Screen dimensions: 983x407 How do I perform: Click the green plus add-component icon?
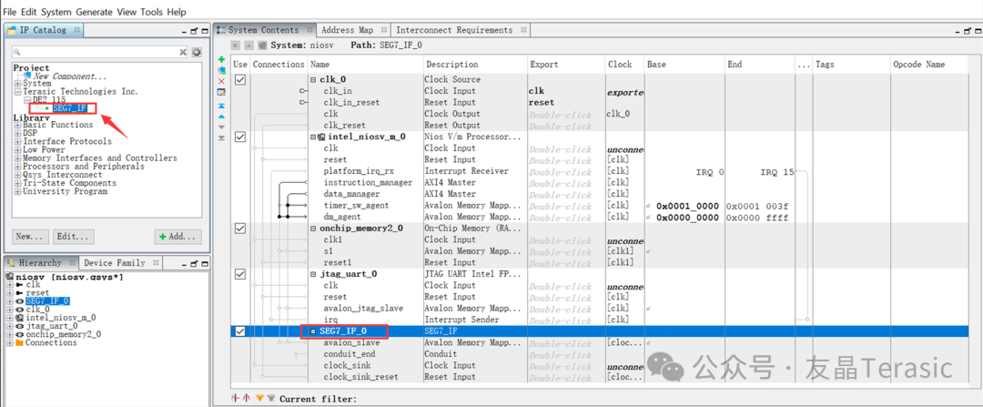click(221, 59)
